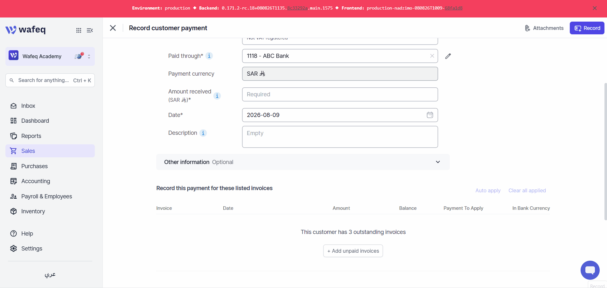Open the chat support bubble

pyautogui.click(x=590, y=270)
